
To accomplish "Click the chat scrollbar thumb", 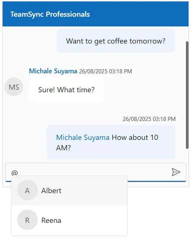I will [187, 95].
